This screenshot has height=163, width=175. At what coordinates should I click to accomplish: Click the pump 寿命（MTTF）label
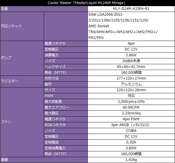[55, 73]
